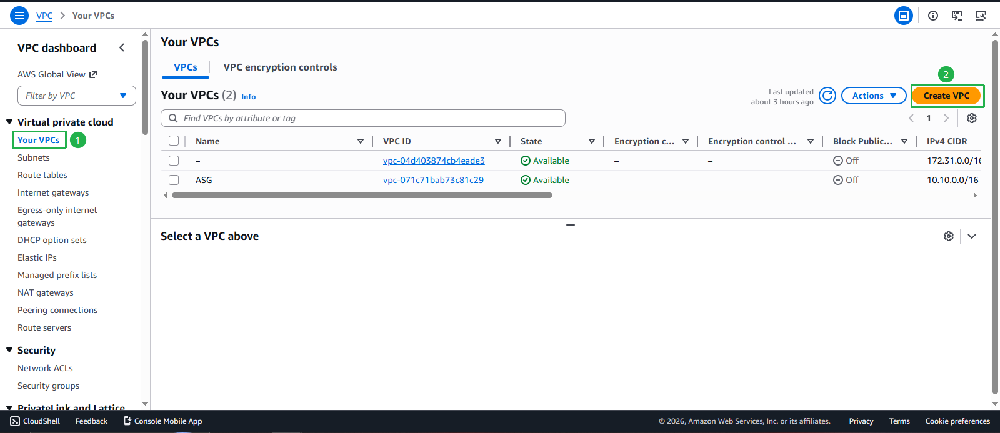Go to previous page of VPCs
1000x433 pixels.
point(911,118)
